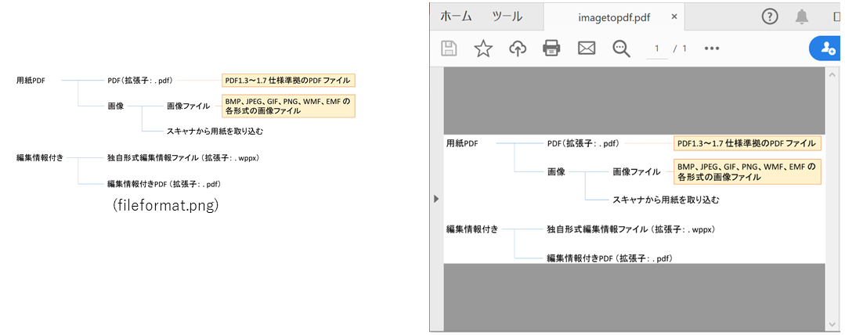Click 編集情報付きPDF in the PDF viewer
Viewport: 845px width, 335px height.
point(611,258)
